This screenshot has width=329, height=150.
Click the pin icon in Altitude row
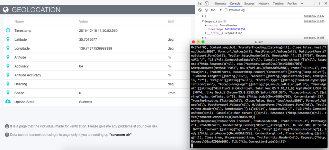click(x=8, y=57)
